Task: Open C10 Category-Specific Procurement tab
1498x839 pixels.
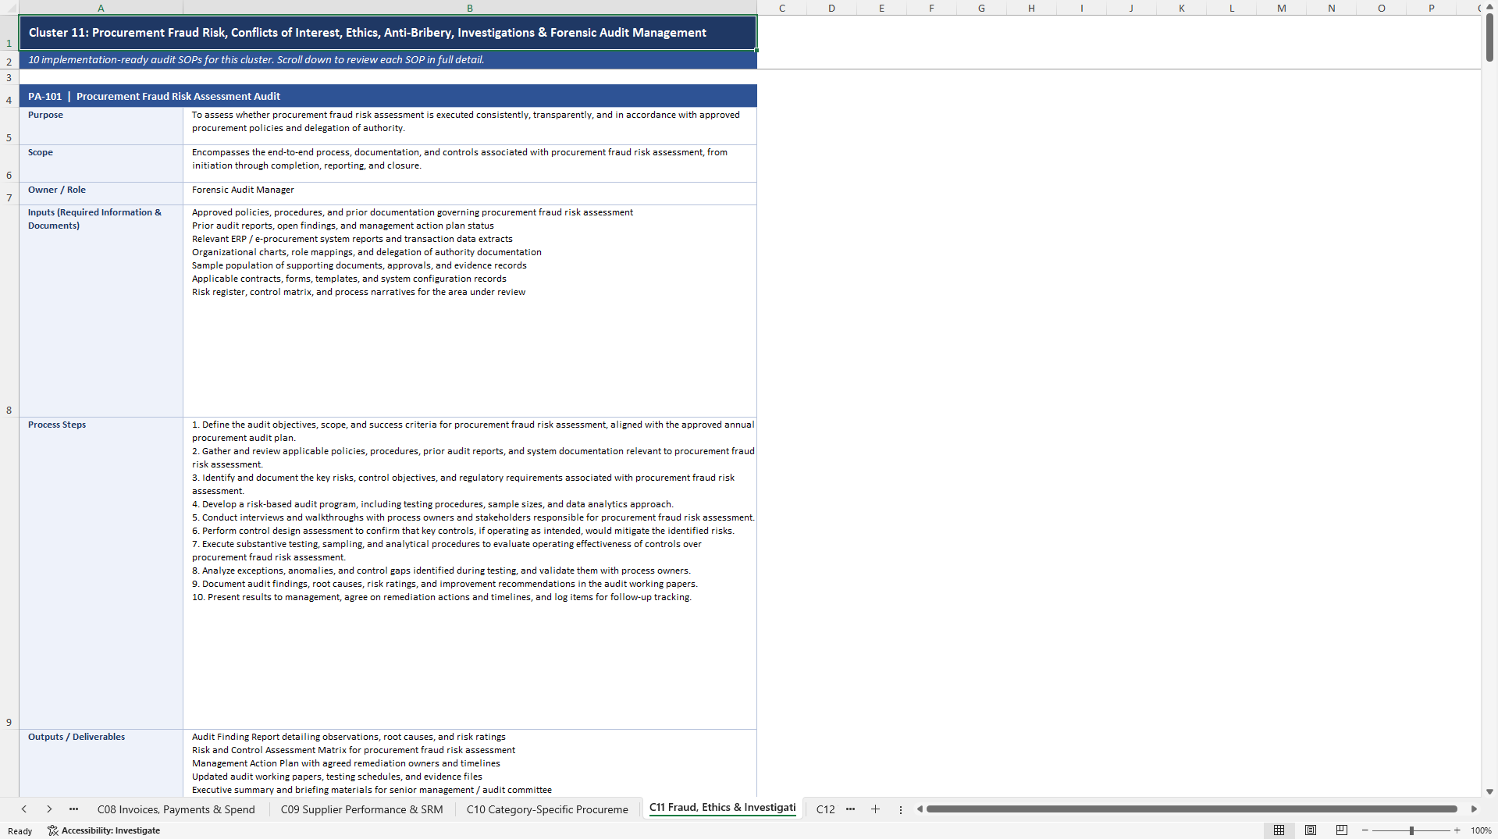Action: (x=547, y=809)
